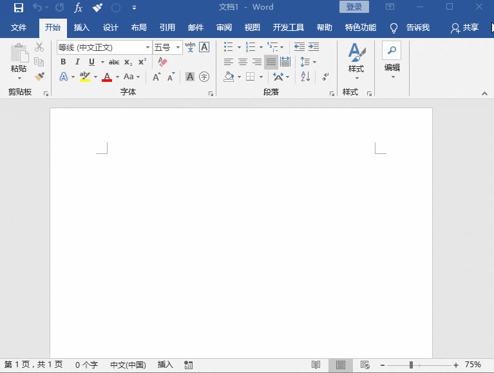Click the Sort A-Z icon
Image resolution: width=494 pixels, height=373 pixels.
point(305,77)
